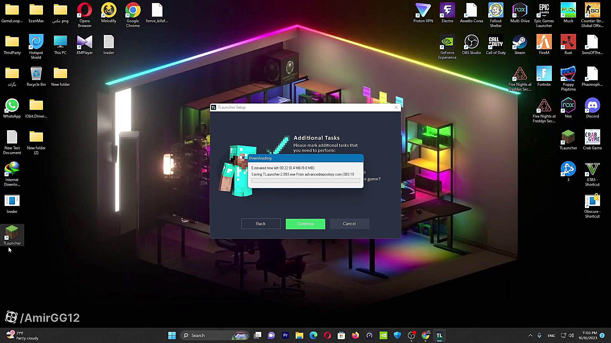Select the Fortnite desktop icon
Screen dimensions: 611x343
pyautogui.click(x=544, y=76)
